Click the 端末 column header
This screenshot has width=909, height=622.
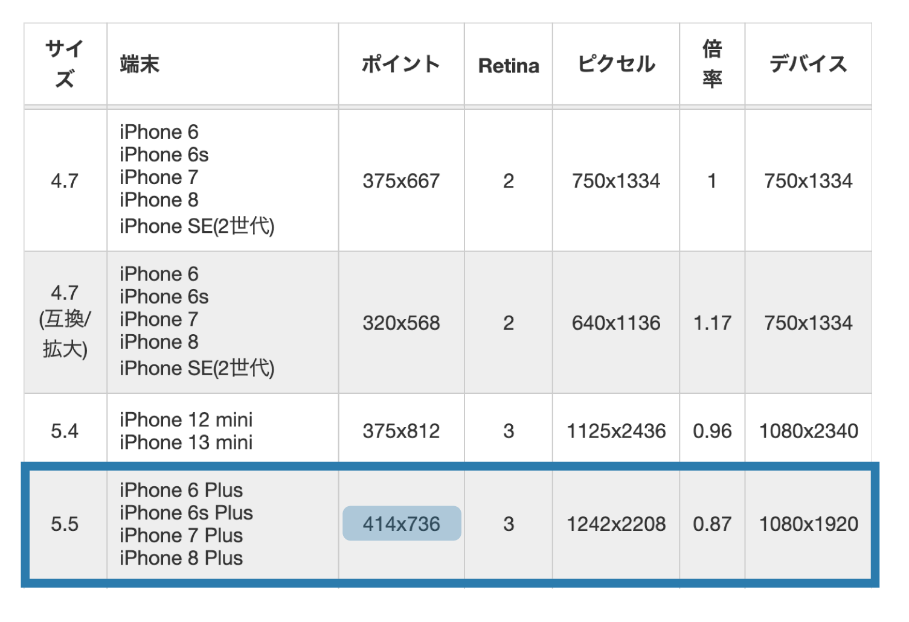(x=140, y=65)
